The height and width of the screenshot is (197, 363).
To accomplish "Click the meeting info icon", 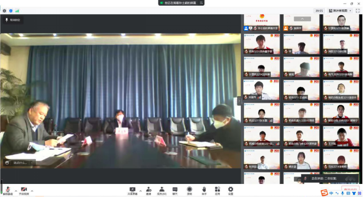I will coord(4,11).
